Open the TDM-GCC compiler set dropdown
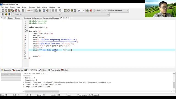Image resolution: width=176 pixels, height=99 pixels. point(111,10)
